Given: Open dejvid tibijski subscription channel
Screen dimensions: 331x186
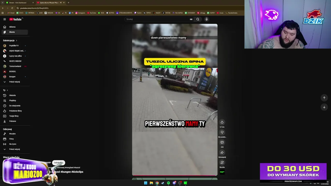Looking at the screenshot, I should [x=15, y=51].
